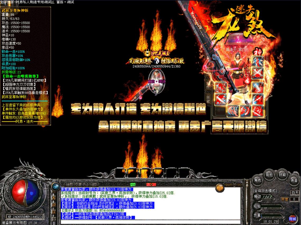Screen dimensions: 301x225
Task: Open the 背包 backpack round button
Action: pyautogui.click(x=269, y=175)
